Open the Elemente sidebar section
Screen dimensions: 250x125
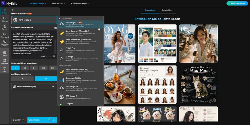tap(4, 62)
